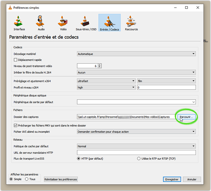Image resolution: width=211 pixels, height=191 pixels.
Task: Uncheck Précharger les fichiers MKV option
Action: [x=15, y=125]
